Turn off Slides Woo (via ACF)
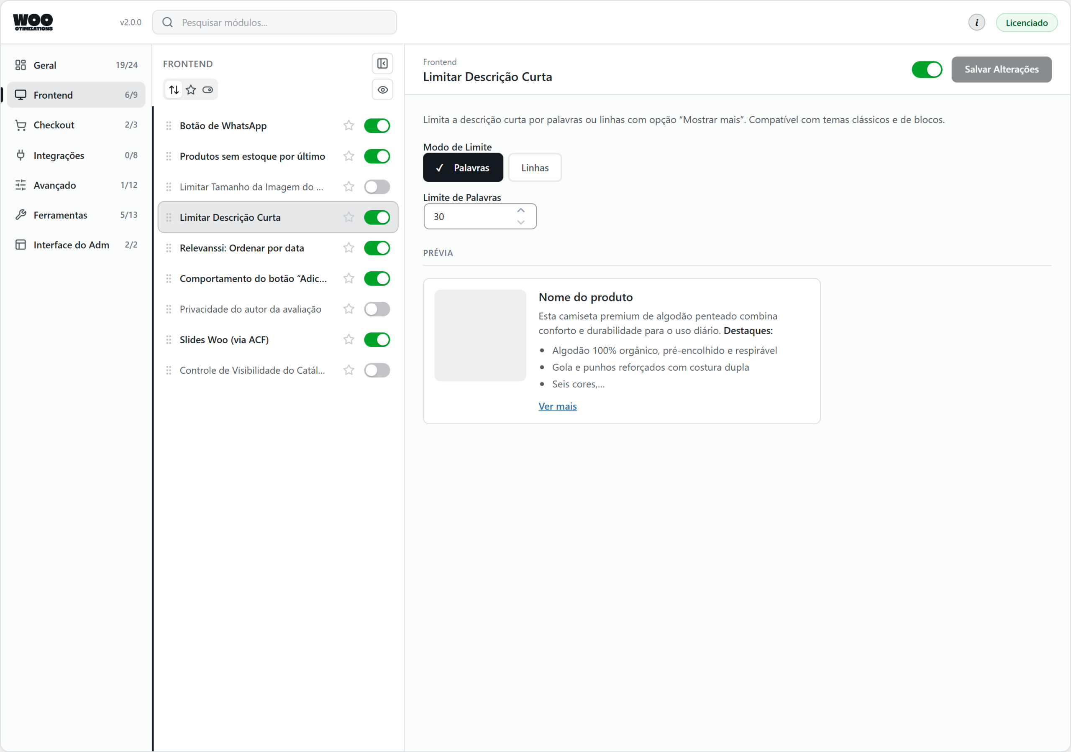 click(x=377, y=340)
